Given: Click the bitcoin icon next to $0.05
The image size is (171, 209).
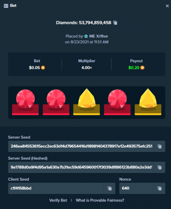Looking at the screenshot, I should pos(43,68).
